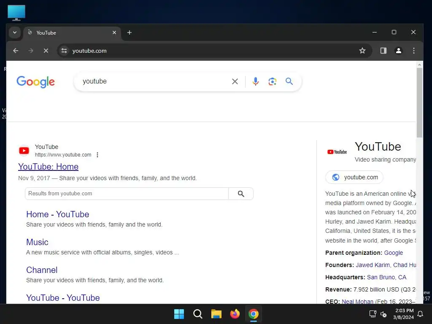Open the Channel sitelink
432x324 pixels.
(x=42, y=270)
